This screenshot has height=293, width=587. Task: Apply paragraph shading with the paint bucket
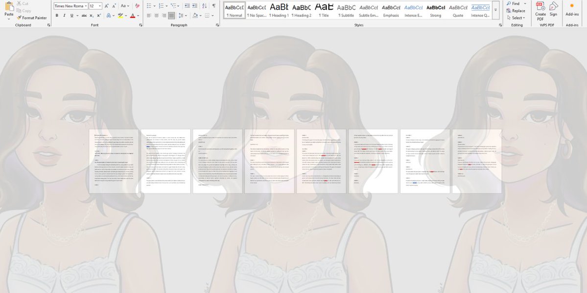click(195, 16)
